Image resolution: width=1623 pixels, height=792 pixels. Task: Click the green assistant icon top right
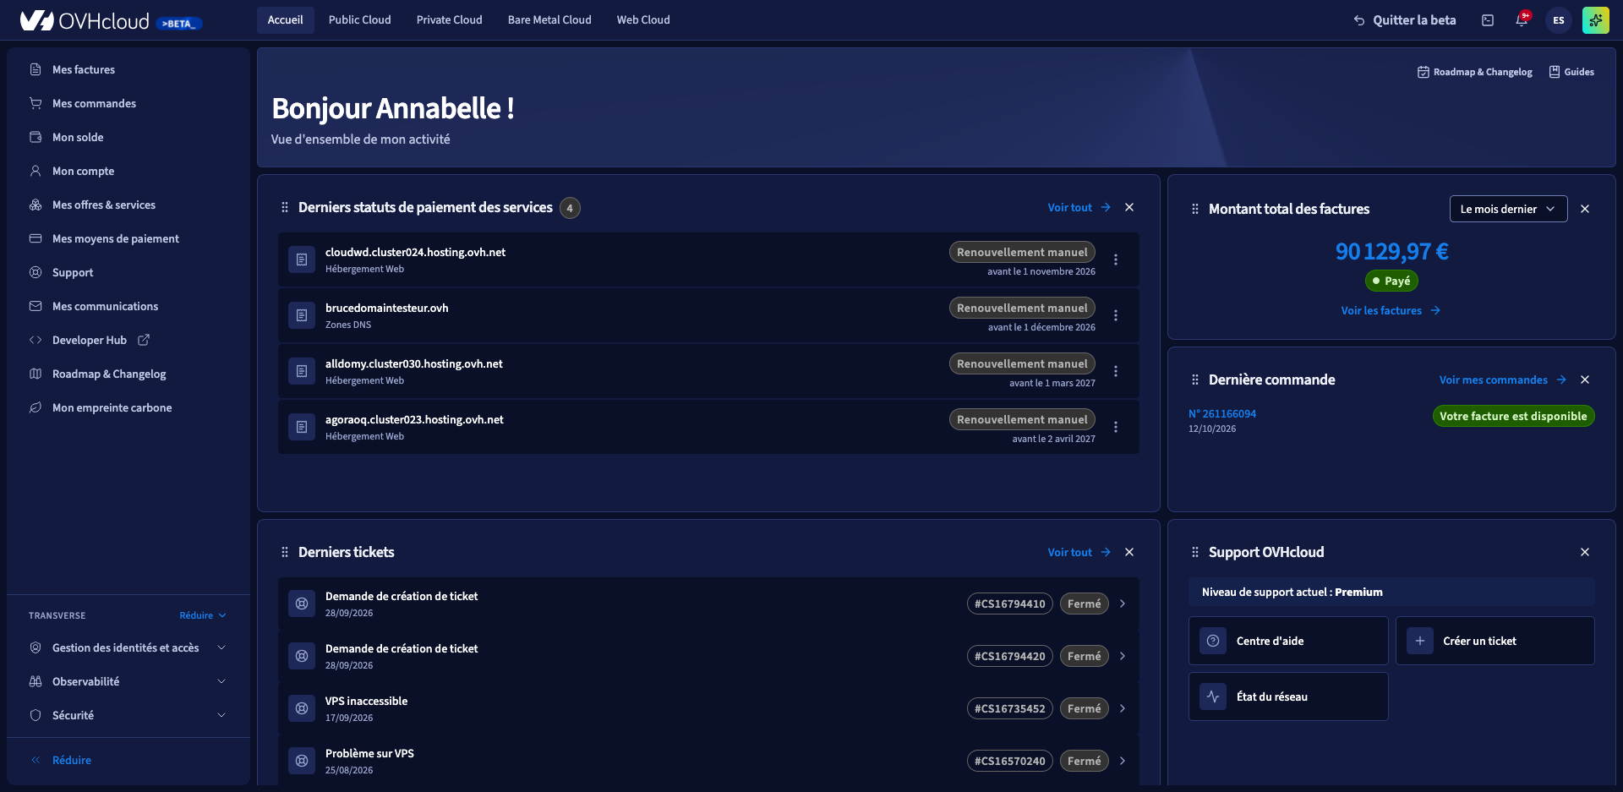[x=1596, y=20]
